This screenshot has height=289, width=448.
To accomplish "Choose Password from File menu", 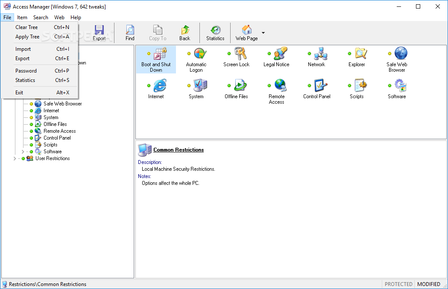I will pos(39,71).
